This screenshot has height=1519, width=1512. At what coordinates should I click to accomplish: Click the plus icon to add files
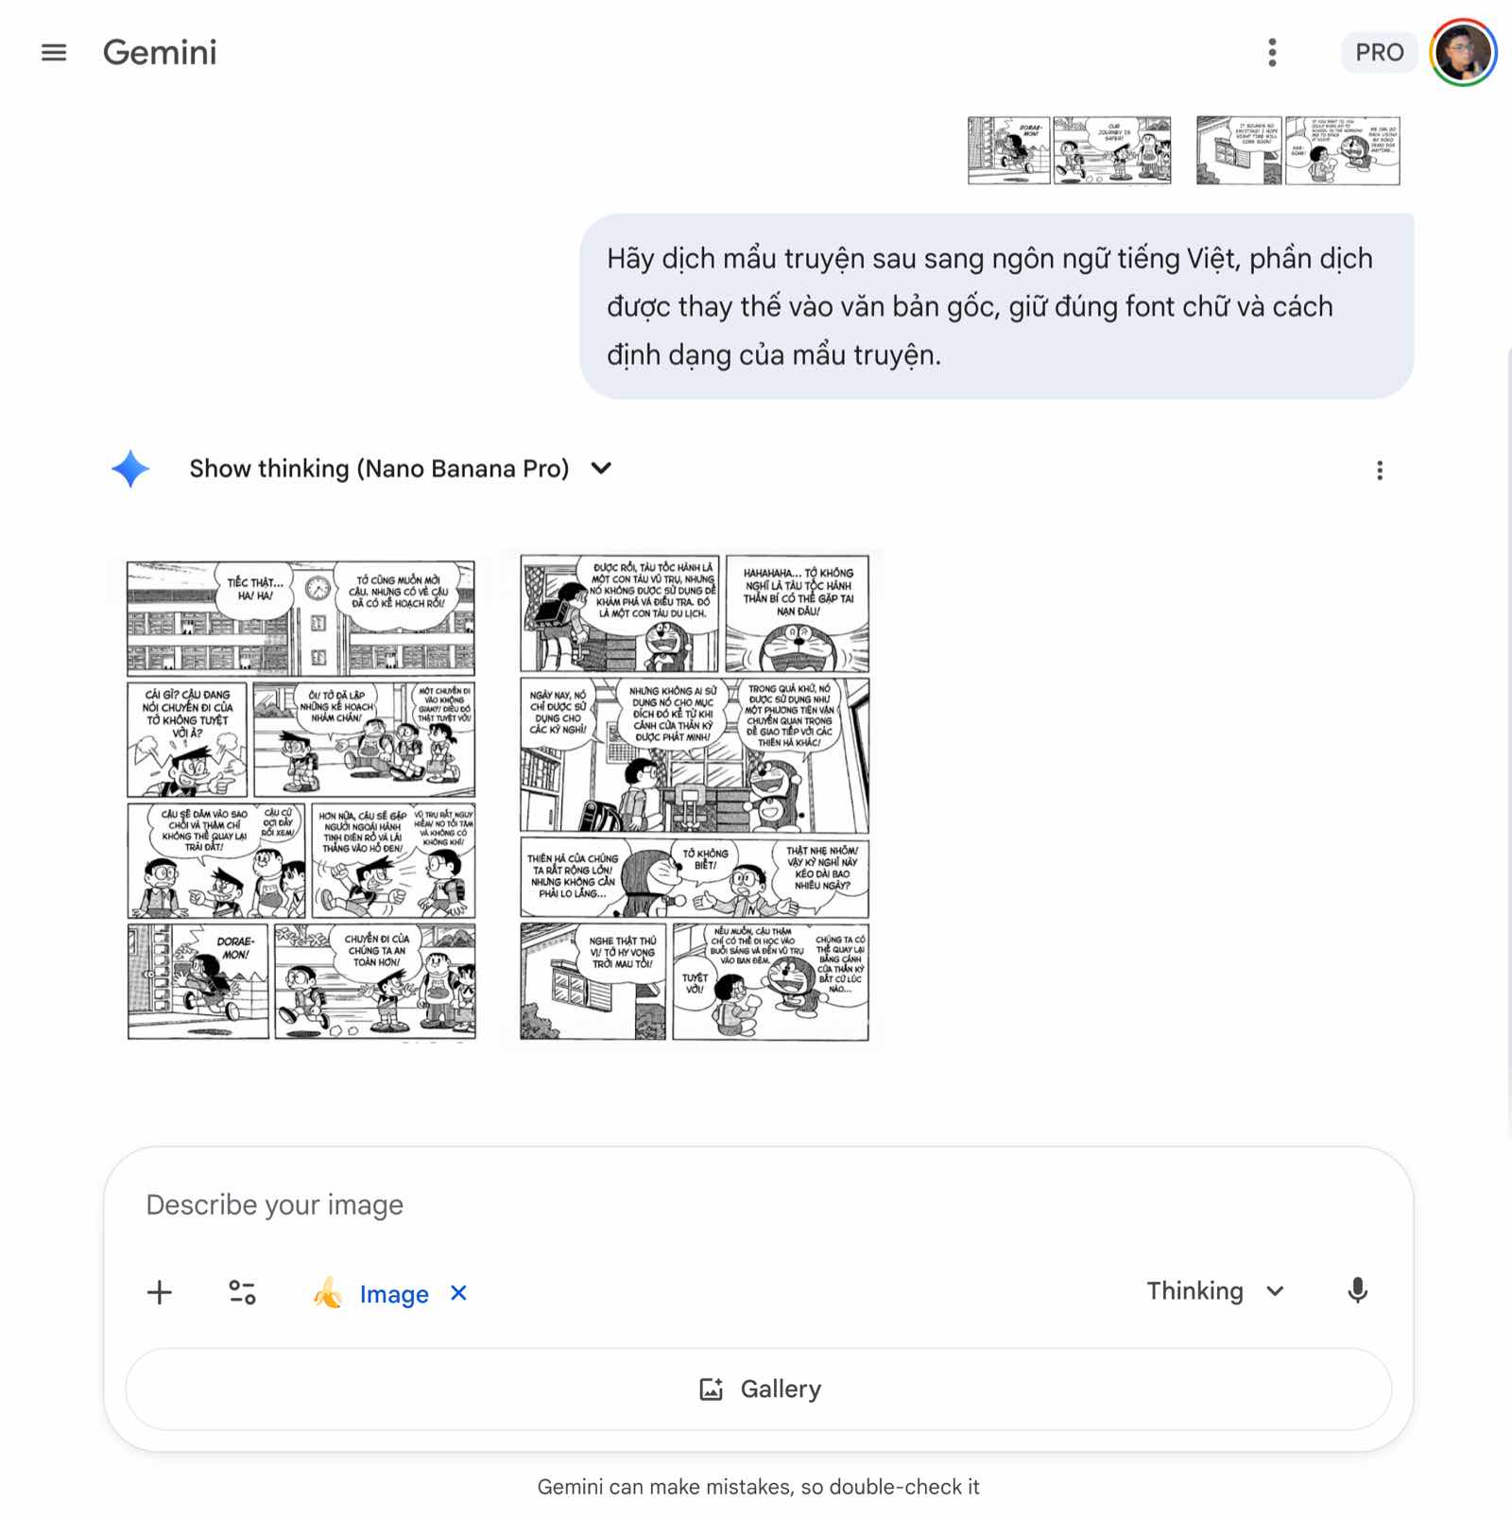[160, 1292]
